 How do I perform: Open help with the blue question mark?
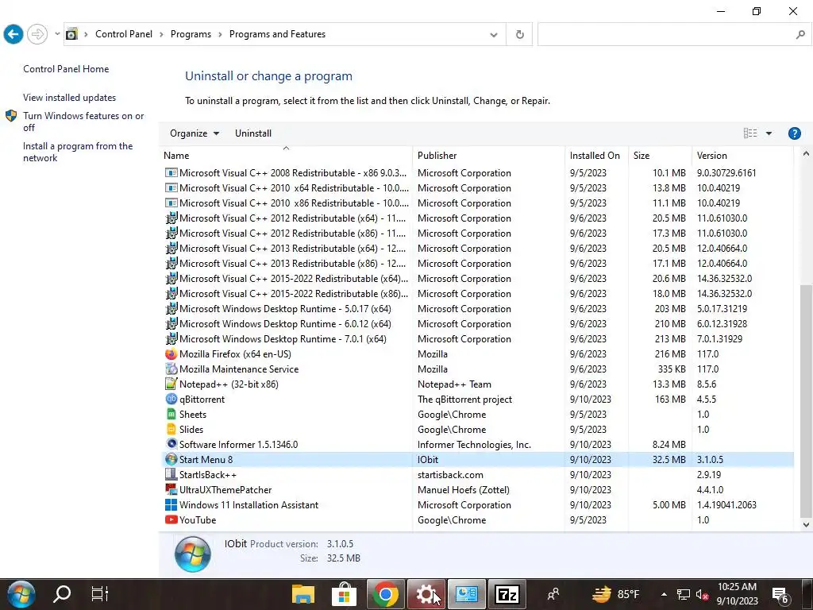[x=794, y=133]
